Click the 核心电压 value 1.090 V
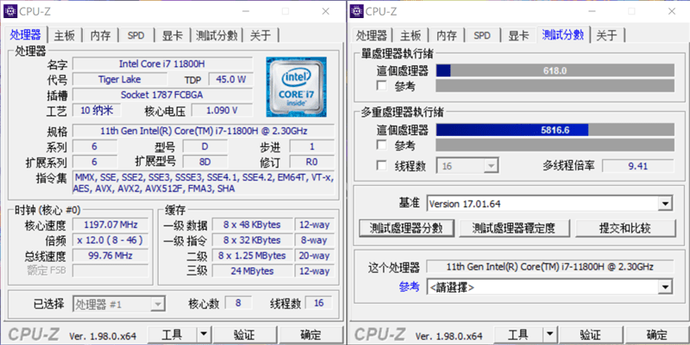690x345 pixels. coord(223,111)
